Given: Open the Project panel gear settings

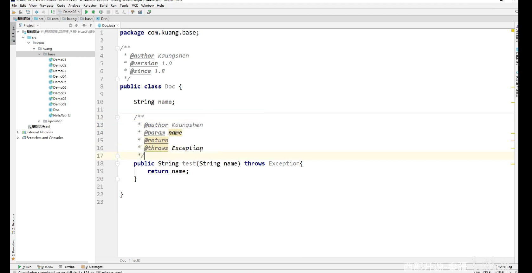Looking at the screenshot, I should tap(84, 25).
